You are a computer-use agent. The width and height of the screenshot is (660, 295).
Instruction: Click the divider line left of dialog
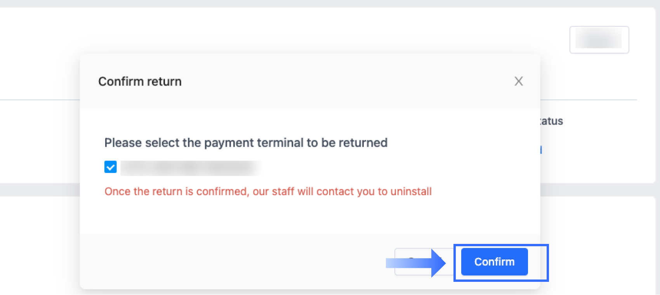(39, 100)
